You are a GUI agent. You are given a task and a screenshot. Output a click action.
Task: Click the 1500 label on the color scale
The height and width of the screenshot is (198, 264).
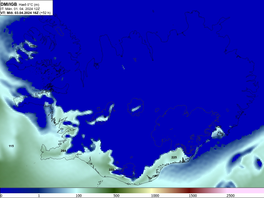193,196
